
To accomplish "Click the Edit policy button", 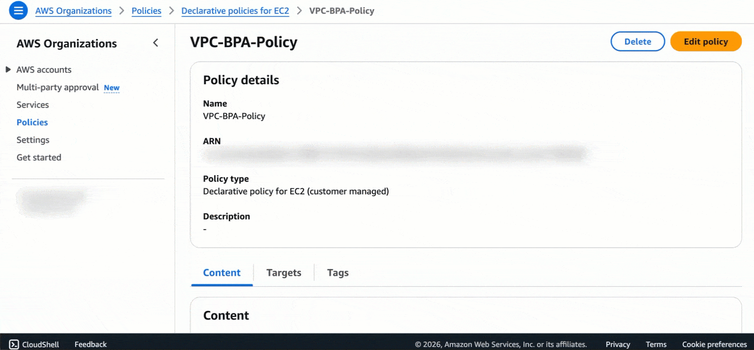I will point(706,42).
